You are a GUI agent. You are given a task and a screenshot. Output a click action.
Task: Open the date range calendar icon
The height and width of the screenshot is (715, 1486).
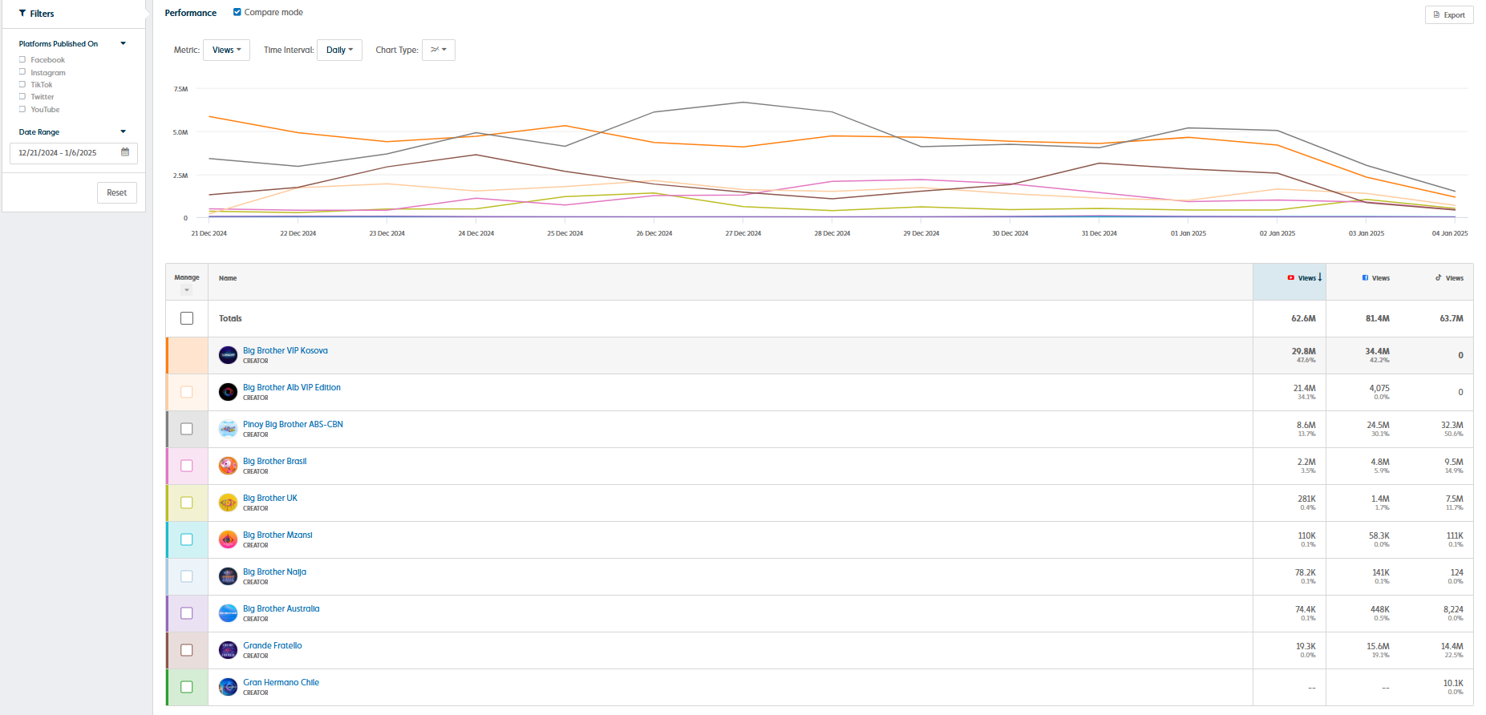(x=125, y=151)
